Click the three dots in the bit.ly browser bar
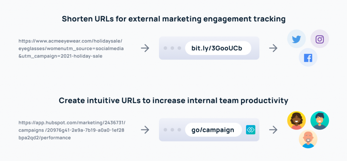This screenshot has width=347, height=161. 172,48
